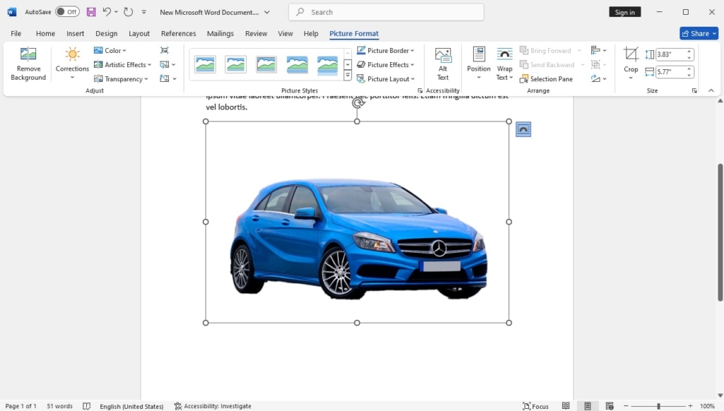Click the Layout Options icon beside picture
This screenshot has height=411, width=724.
(x=523, y=129)
